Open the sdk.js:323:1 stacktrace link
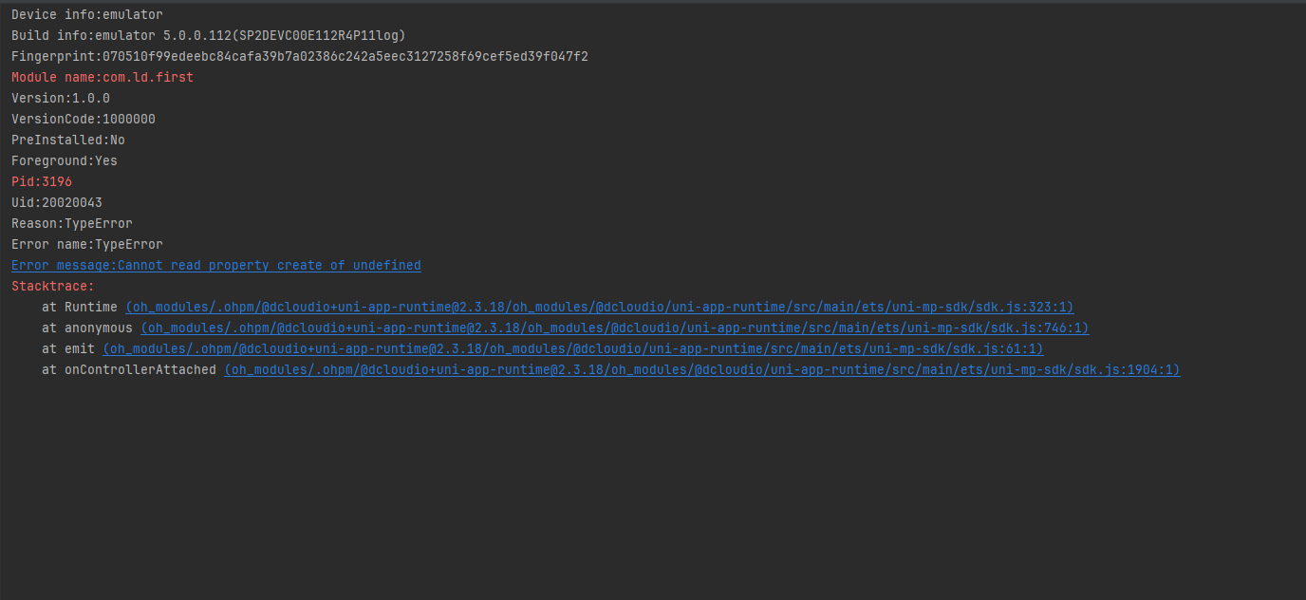 (x=600, y=307)
